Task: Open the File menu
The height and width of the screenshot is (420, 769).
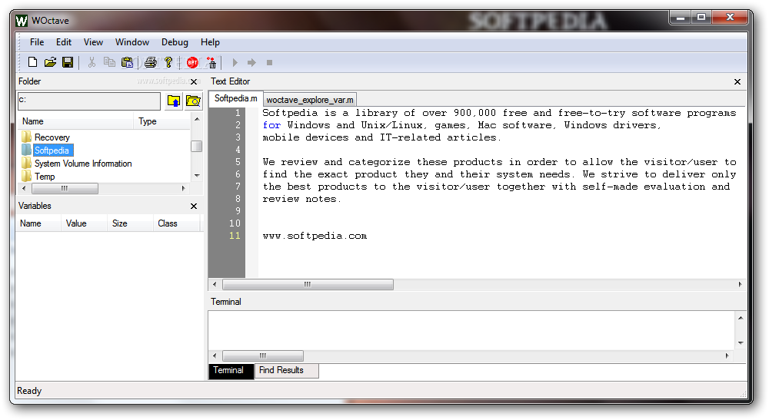Action: (37, 42)
